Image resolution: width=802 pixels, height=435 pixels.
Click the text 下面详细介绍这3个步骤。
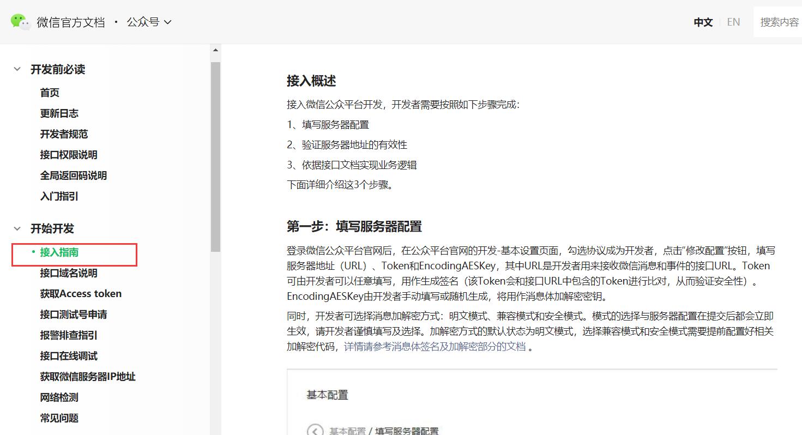(x=340, y=184)
